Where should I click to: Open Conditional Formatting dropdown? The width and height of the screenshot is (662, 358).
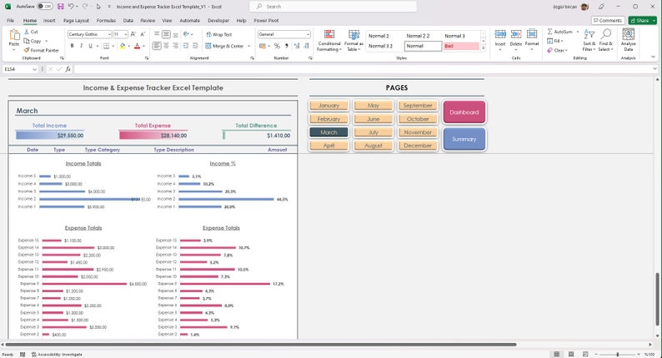pos(329,41)
